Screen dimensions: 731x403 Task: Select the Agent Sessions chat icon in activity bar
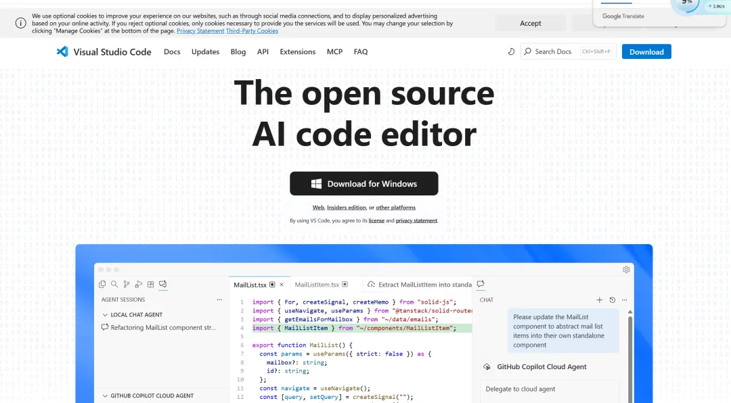click(162, 284)
